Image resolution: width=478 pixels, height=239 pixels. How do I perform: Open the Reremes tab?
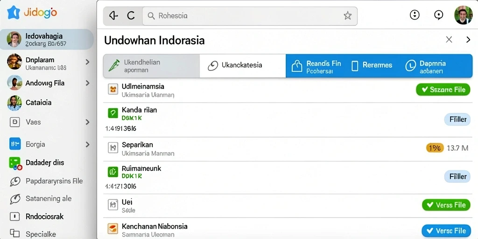pos(372,65)
